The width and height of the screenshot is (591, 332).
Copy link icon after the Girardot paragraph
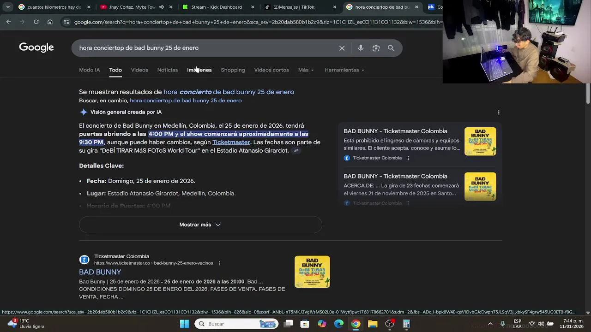click(x=296, y=151)
